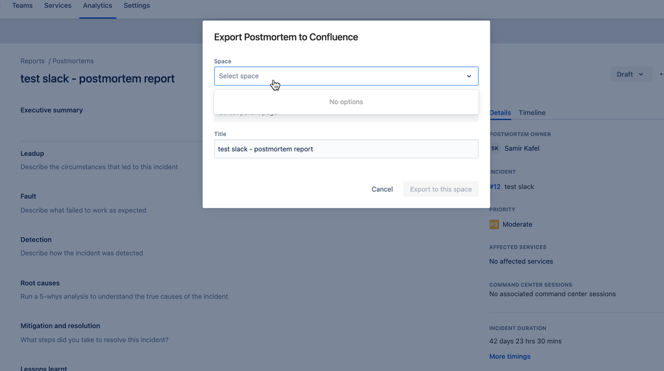Open More timings link

point(509,356)
